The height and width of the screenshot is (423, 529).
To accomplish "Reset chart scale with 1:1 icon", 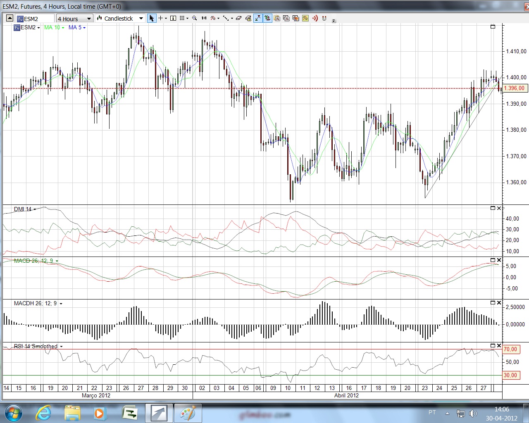I will click(204, 18).
